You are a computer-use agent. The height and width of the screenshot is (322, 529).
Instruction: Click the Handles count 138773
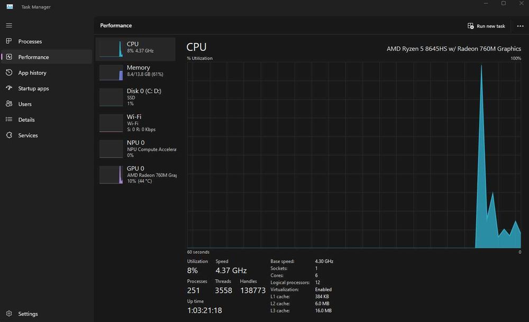click(253, 290)
